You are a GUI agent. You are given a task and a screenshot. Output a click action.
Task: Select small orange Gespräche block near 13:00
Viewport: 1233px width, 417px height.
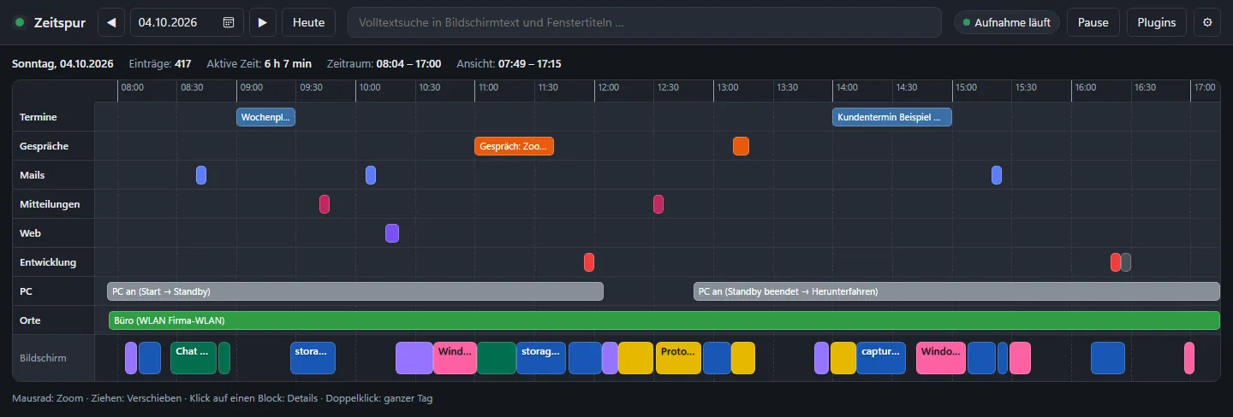click(741, 146)
